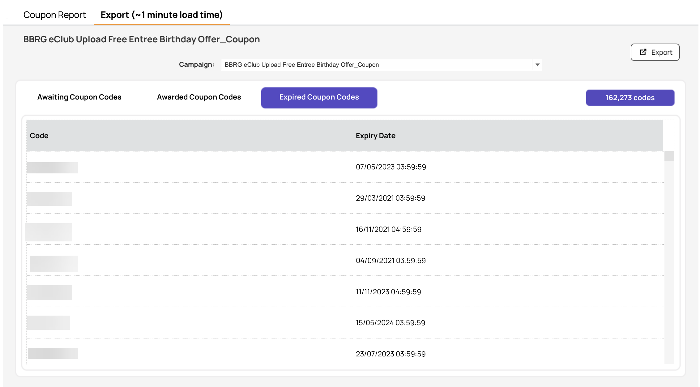This screenshot has height=387, width=700.
Task: Click the blurred code in the 11/11/2023 row
Action: [x=49, y=293]
